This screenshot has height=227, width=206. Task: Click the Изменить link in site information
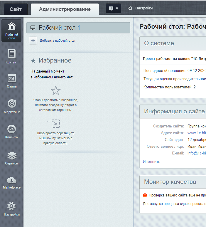point(151,162)
